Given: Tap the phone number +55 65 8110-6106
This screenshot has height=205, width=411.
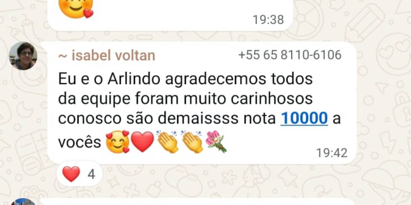Looking at the screenshot, I should point(290,55).
